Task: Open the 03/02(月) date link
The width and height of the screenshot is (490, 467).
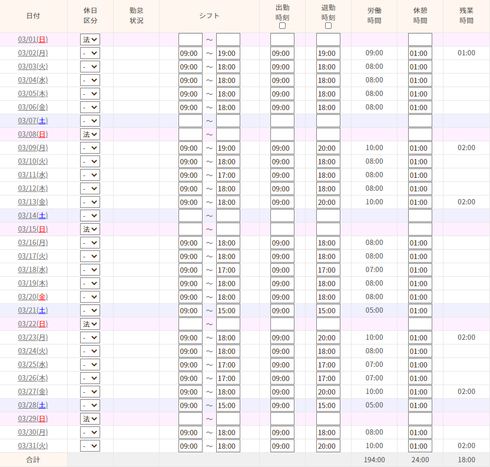Action: click(x=33, y=53)
